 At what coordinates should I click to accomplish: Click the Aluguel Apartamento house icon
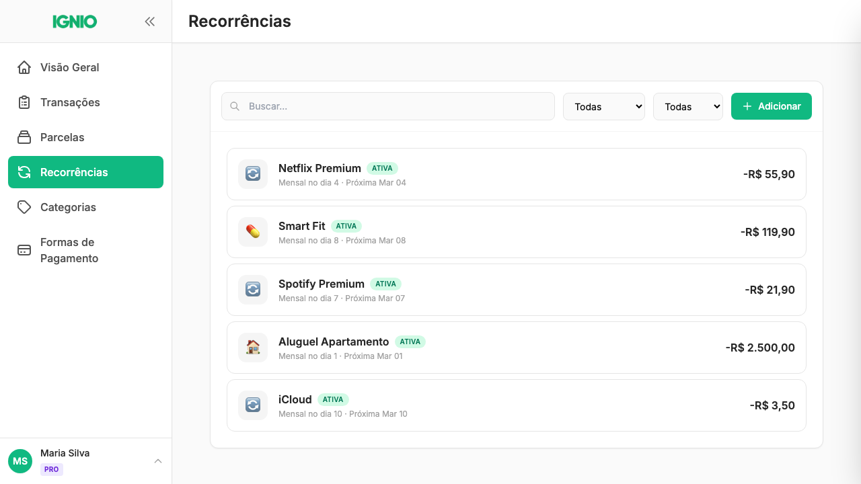pos(252,348)
